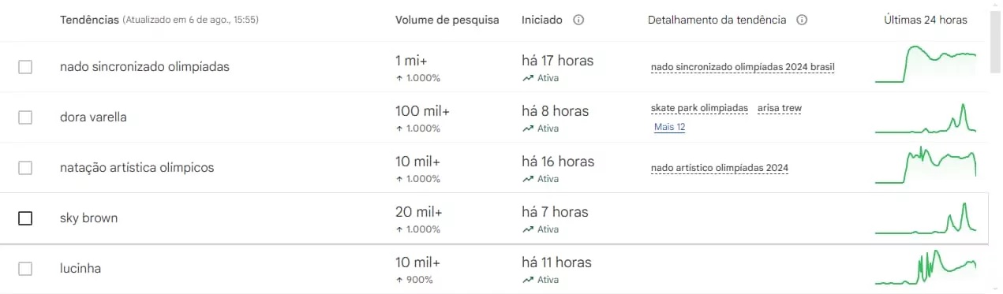Check the box for nado sincronizado olimpíadas
1003x294 pixels.
pyautogui.click(x=25, y=67)
